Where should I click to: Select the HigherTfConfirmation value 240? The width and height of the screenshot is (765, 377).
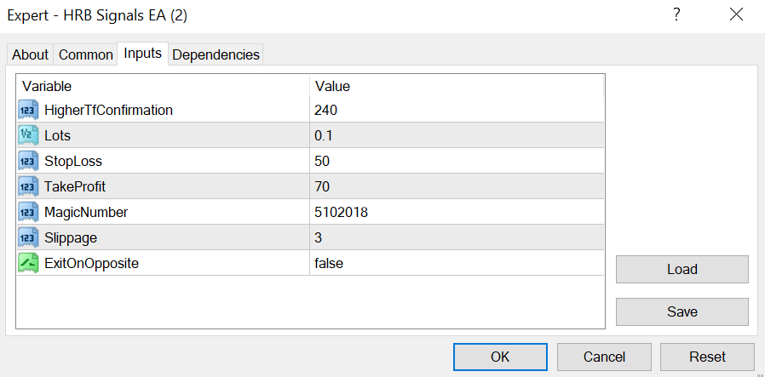tap(457, 110)
